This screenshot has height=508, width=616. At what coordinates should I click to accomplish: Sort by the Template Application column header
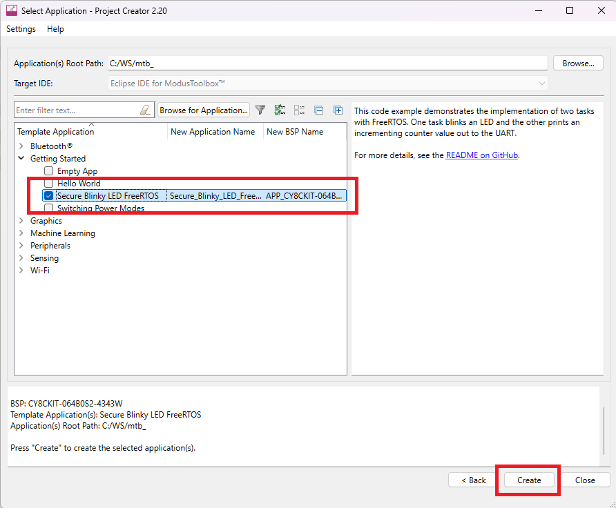click(56, 132)
